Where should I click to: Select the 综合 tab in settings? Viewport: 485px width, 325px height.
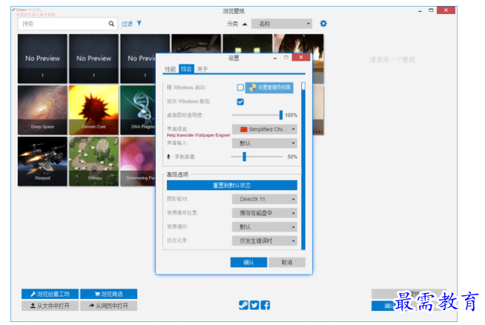[186, 69]
